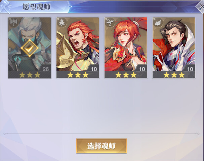Click the hammer emblem beside 愿望魂师 title

pyautogui.click(x=6, y=7)
